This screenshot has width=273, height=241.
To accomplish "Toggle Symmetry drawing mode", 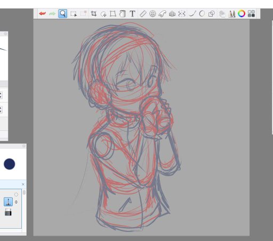I will click(x=182, y=13).
